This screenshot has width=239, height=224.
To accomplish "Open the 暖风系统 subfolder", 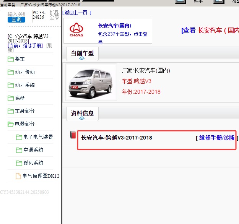I will 33,163.
